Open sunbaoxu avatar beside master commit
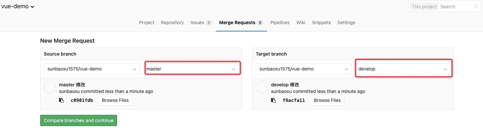The width and height of the screenshot is (483, 137). [x=50, y=87]
